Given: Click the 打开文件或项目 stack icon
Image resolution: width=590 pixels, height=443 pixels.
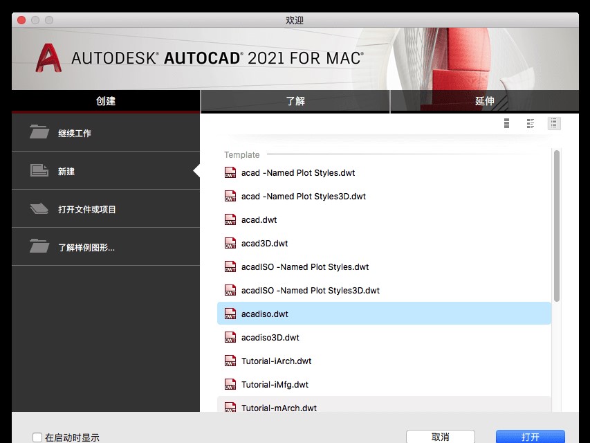Looking at the screenshot, I should tap(39, 208).
